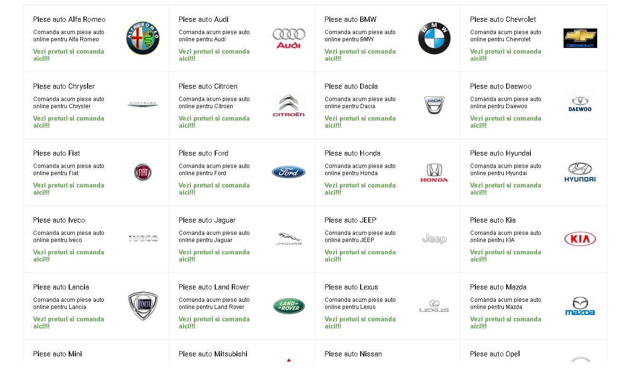Screen dimensions: 619x373
Task: Click the Citroen chevron logo
Action: [288, 104]
